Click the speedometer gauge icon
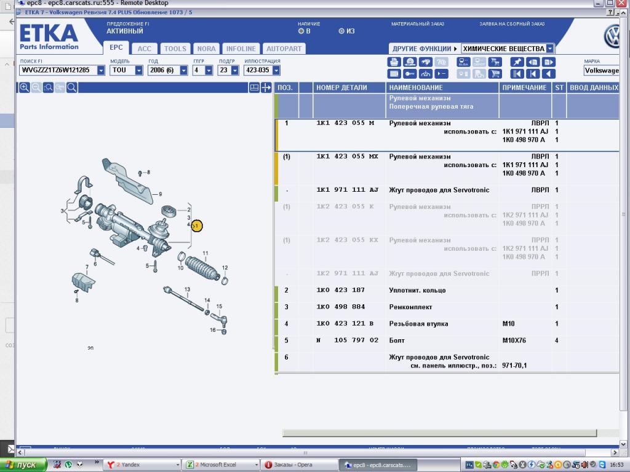The image size is (630, 472). [426, 74]
